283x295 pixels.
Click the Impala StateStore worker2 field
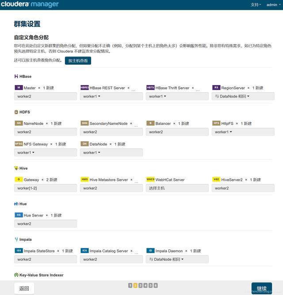pos(46,259)
